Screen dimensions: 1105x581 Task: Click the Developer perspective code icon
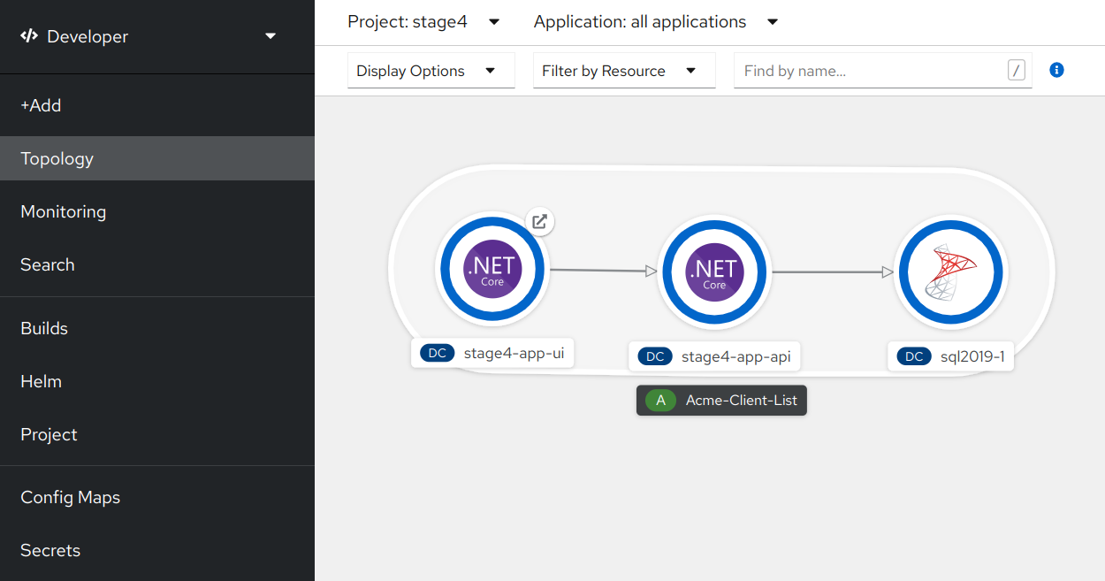pos(29,36)
